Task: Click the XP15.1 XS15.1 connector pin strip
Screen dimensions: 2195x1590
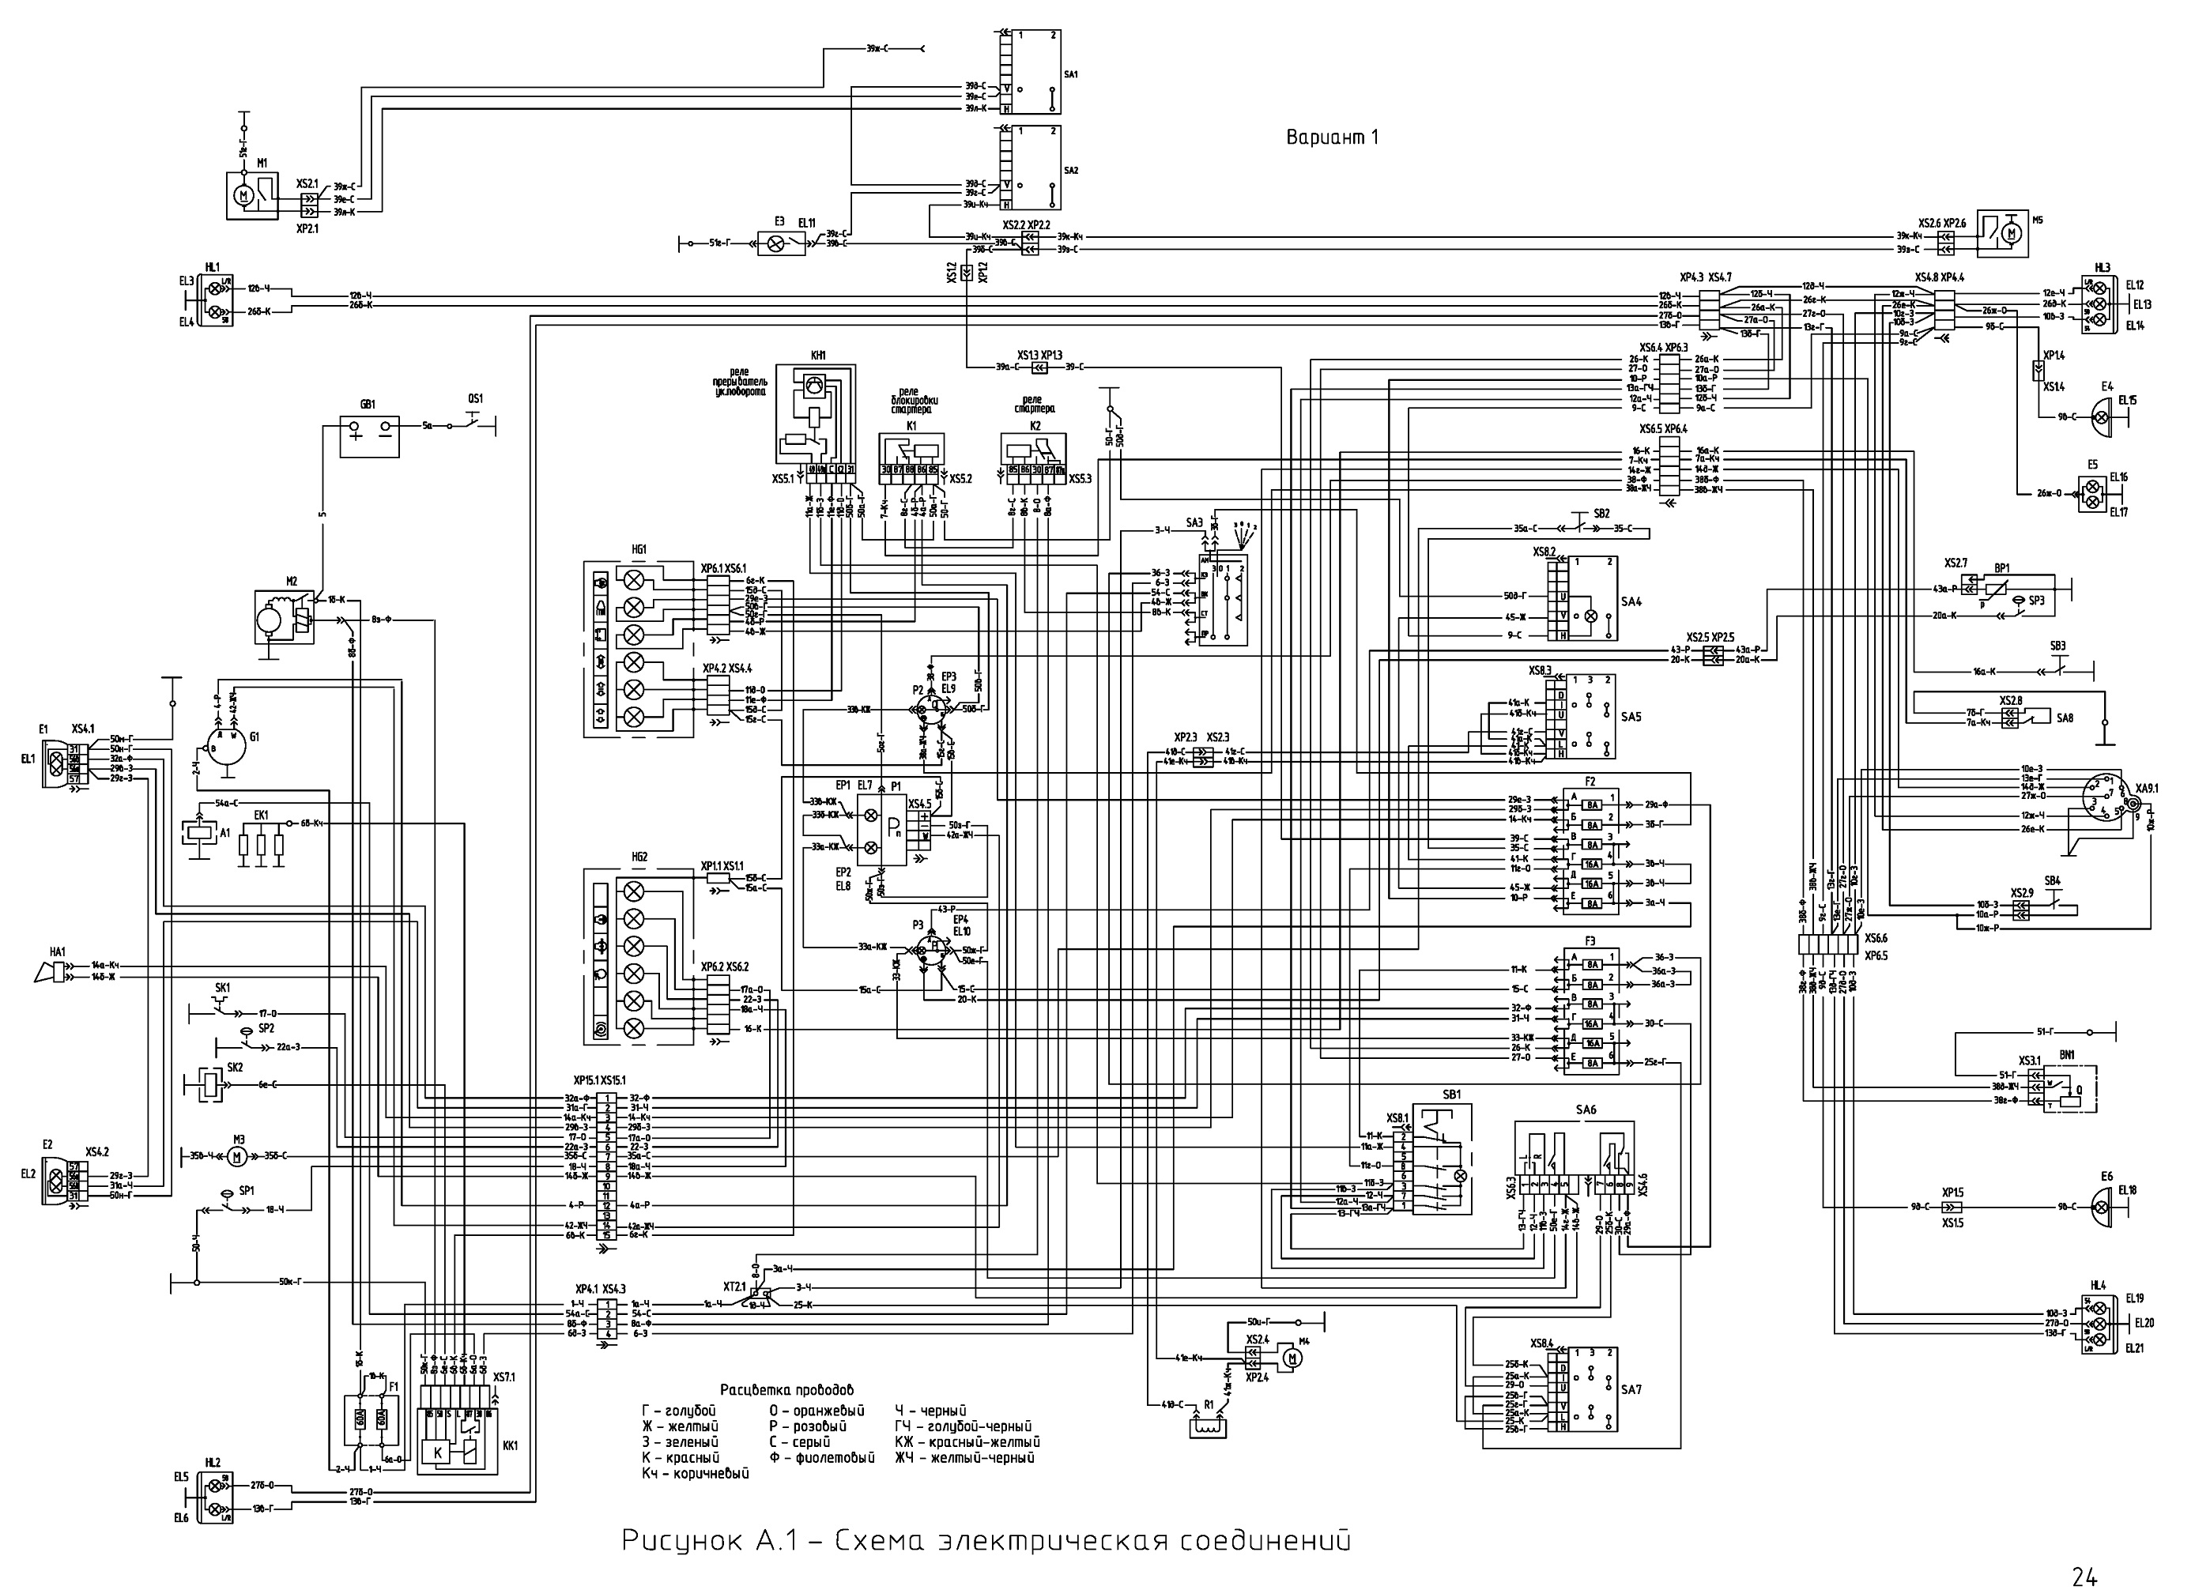Action: (608, 1167)
